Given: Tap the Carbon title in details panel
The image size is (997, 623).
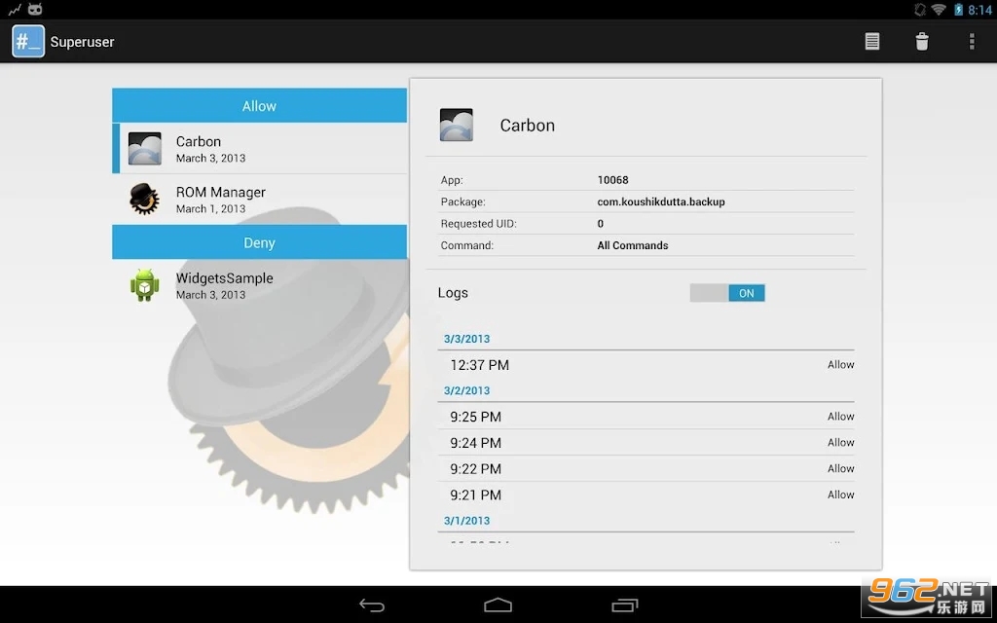Looking at the screenshot, I should click(x=527, y=126).
